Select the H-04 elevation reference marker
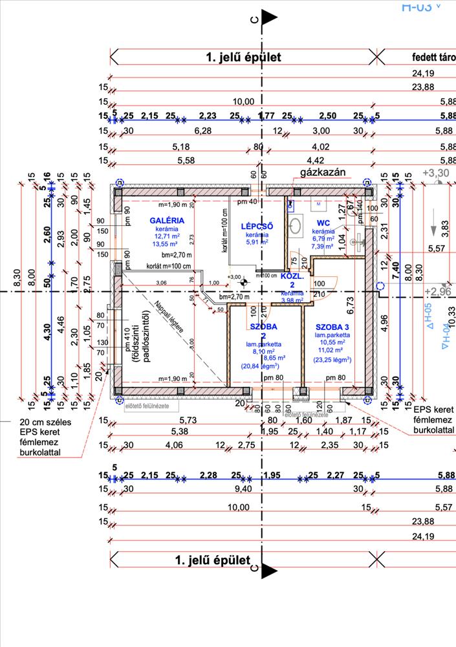This screenshot has height=647, width=456. coord(444,335)
